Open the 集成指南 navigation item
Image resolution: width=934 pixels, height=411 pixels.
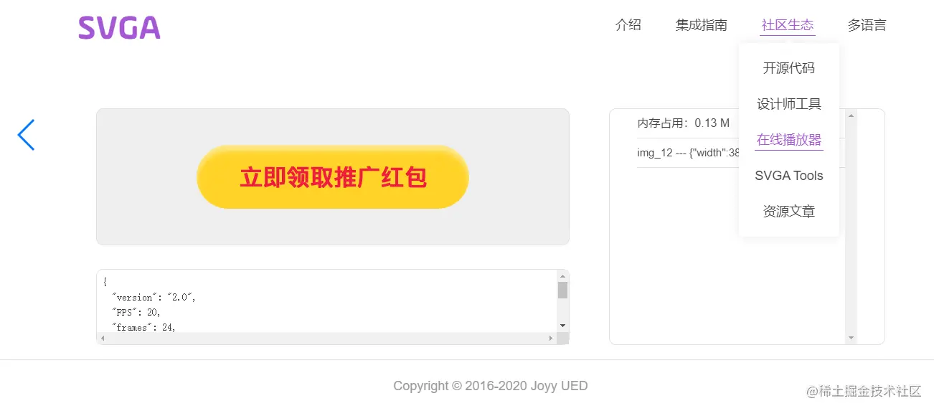click(x=702, y=25)
